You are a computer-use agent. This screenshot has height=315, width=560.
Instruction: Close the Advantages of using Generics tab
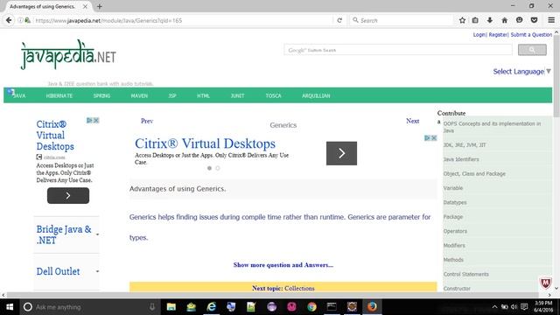[85, 6]
